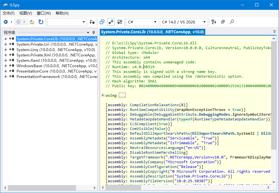
Task: Click the Open assembly folder icon
Action: (x=32, y=22)
